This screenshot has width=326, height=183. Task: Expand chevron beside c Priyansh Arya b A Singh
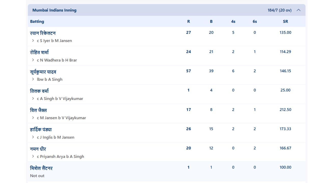(33, 157)
